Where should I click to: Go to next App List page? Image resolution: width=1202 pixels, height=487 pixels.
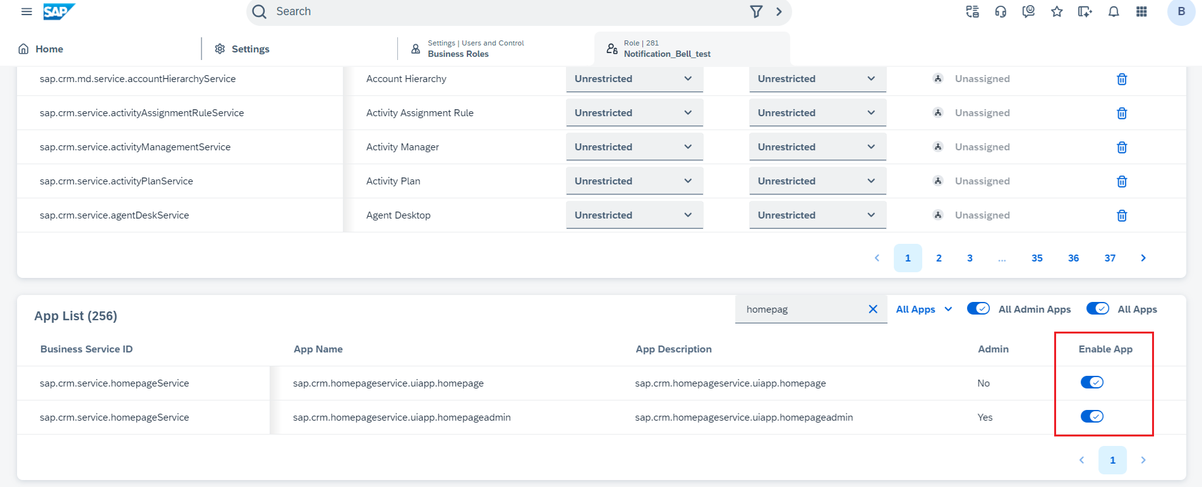(1143, 460)
